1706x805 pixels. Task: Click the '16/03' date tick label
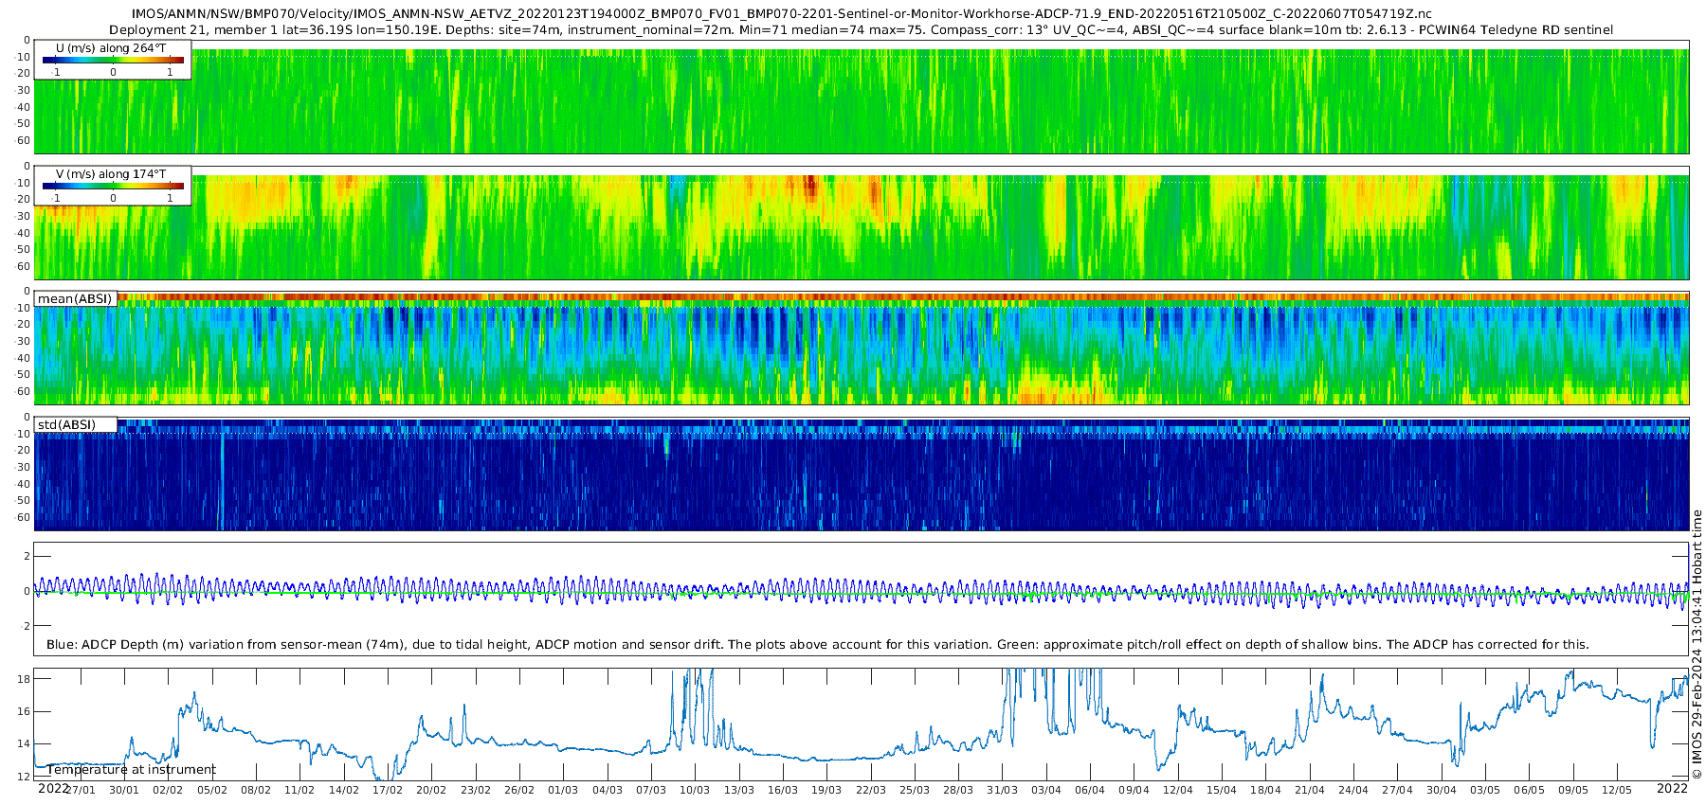pyautogui.click(x=783, y=791)
